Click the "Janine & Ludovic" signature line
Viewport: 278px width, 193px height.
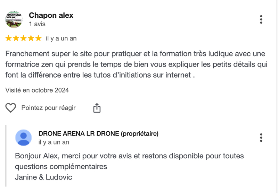pyautogui.click(x=43, y=177)
